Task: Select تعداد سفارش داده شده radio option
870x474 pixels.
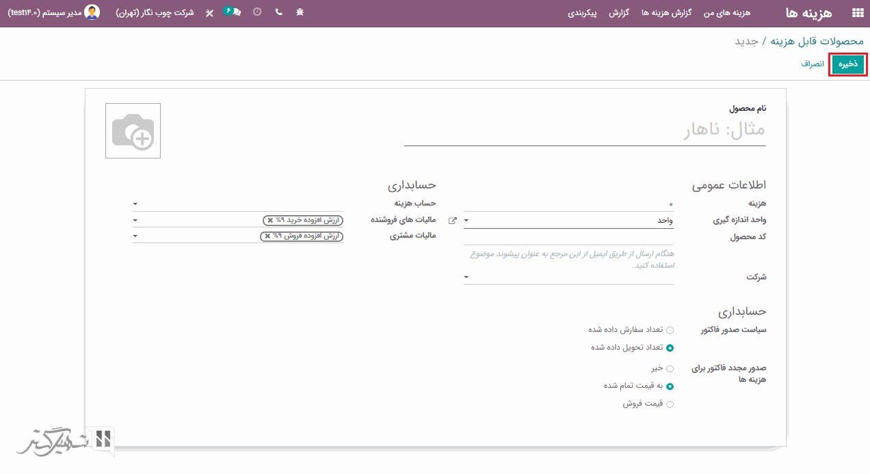Action: (670, 330)
